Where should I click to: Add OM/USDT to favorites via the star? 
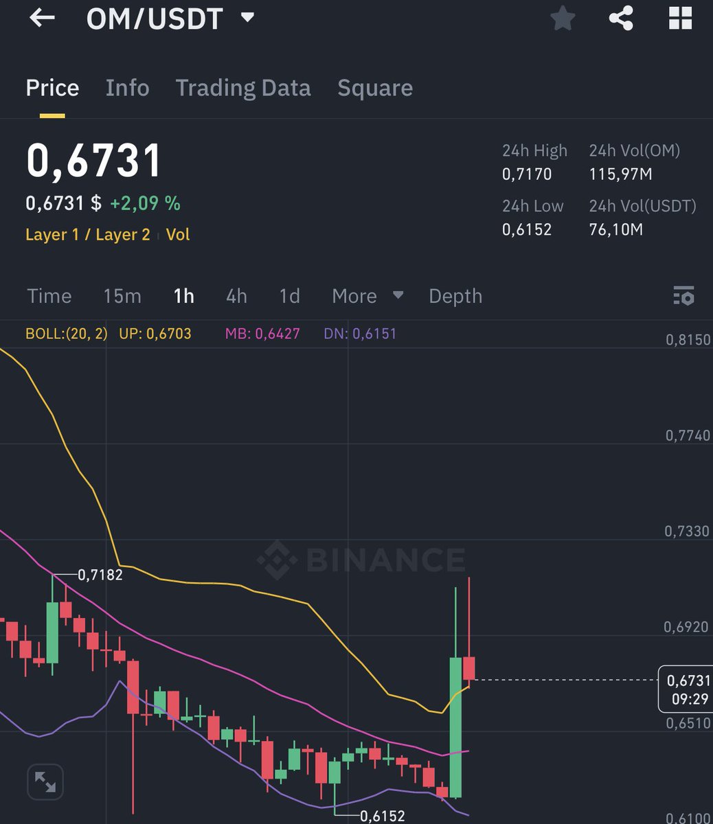click(x=563, y=19)
